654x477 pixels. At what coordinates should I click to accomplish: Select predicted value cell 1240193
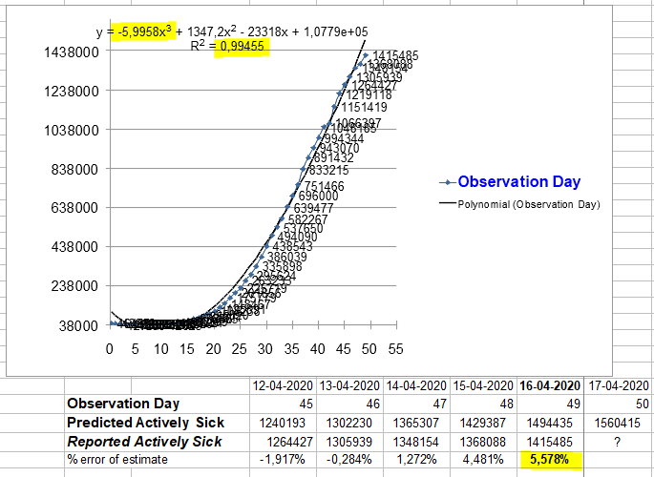283,423
